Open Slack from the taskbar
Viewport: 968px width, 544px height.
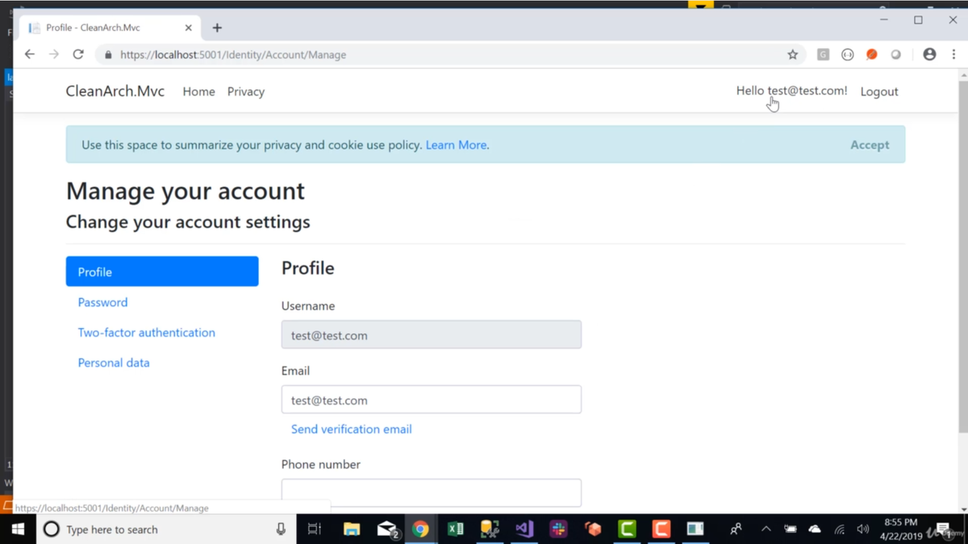[x=558, y=529]
